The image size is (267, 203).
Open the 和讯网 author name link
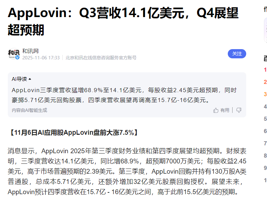point(30,51)
